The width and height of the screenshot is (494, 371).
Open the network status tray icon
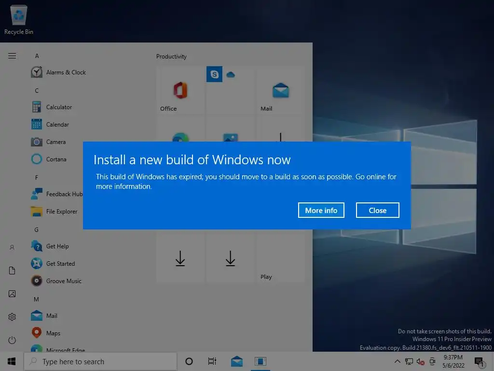pyautogui.click(x=409, y=361)
